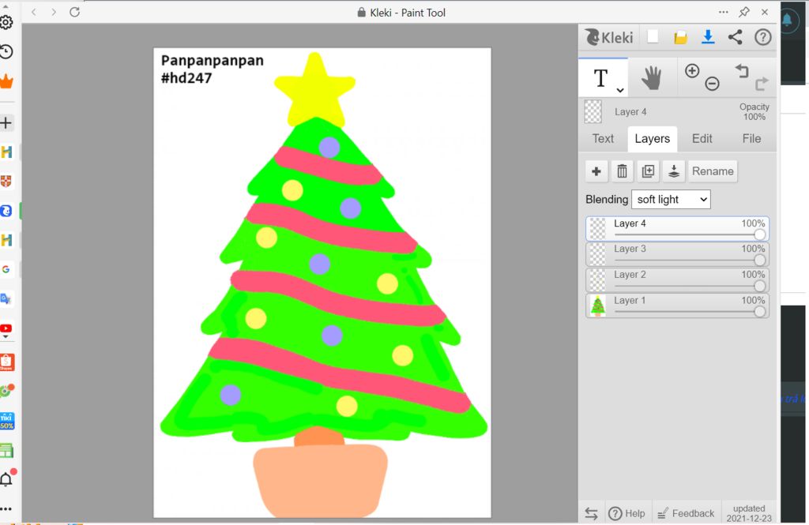Add a new sidebar item with the plus icon
The image size is (809, 525).
(x=6, y=122)
